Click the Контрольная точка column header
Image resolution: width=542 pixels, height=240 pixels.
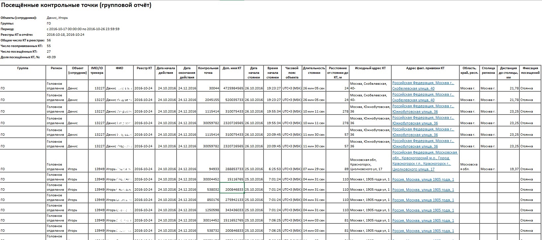pyautogui.click(x=208, y=71)
